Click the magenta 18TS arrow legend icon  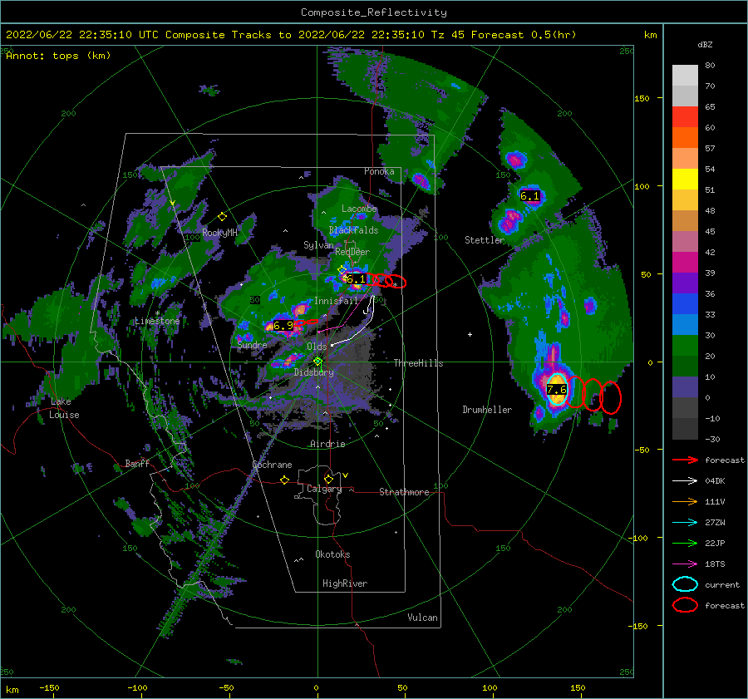click(685, 564)
